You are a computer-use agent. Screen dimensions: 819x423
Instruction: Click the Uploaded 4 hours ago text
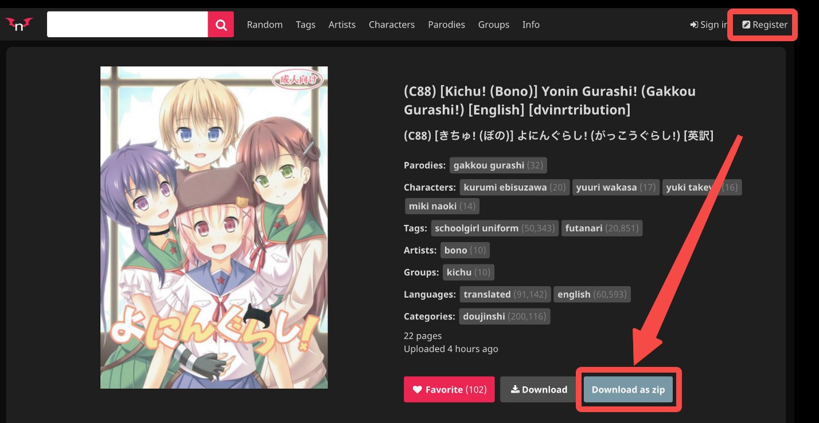(x=451, y=349)
